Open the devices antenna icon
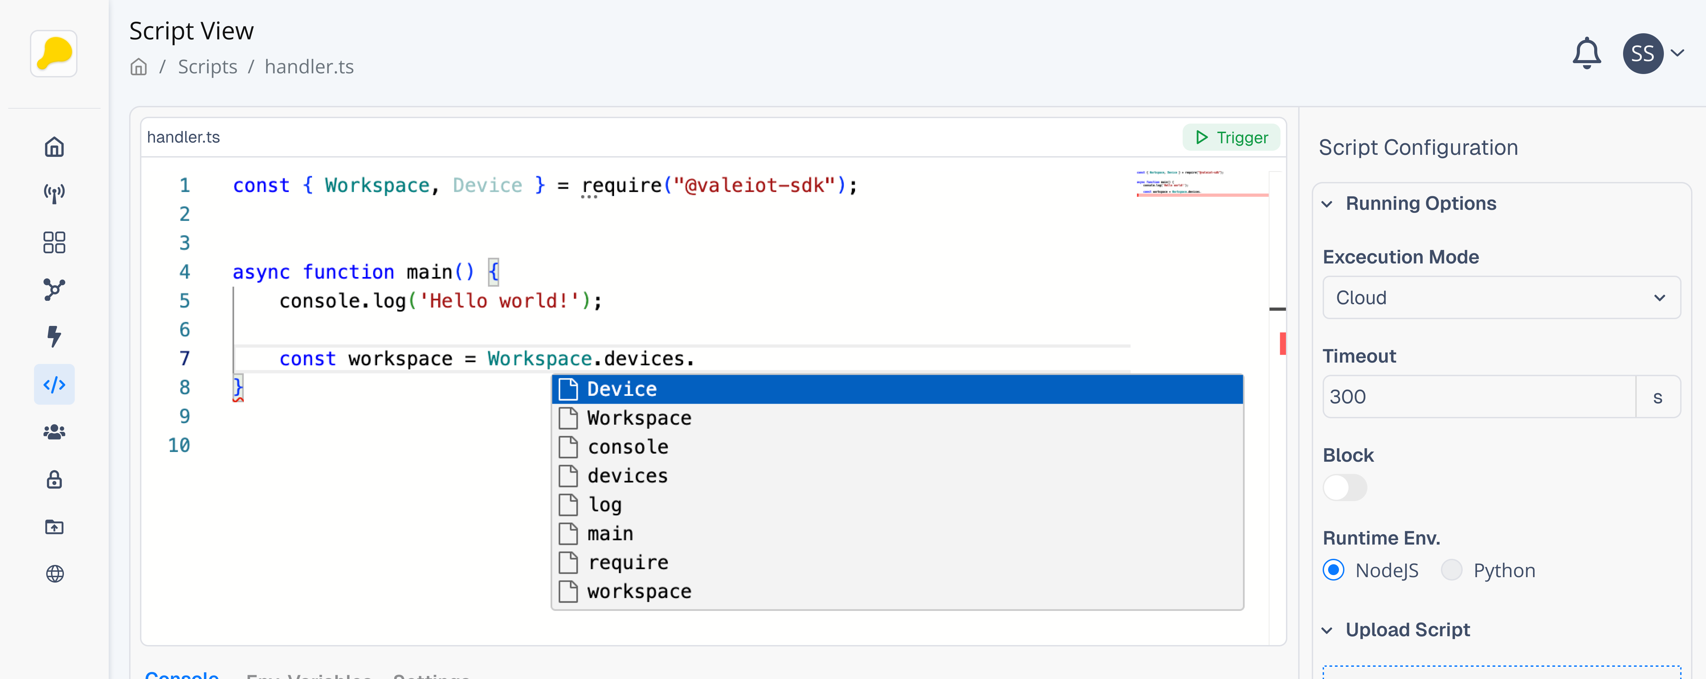The height and width of the screenshot is (679, 1706). coord(54,194)
